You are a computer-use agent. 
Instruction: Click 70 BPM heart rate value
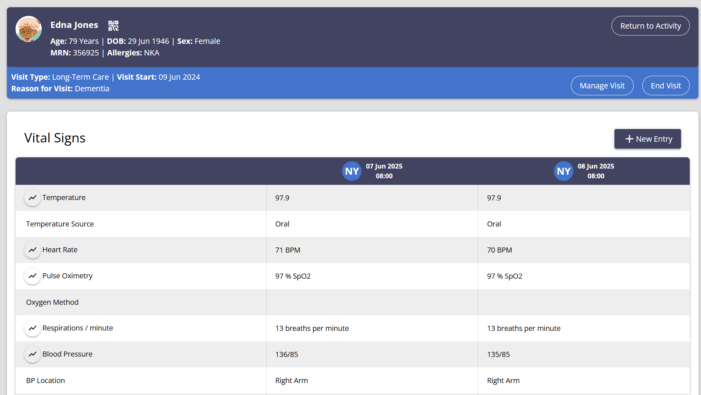pos(499,250)
